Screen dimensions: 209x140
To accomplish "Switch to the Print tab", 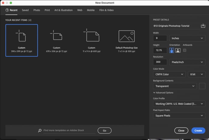I will (47, 10).
